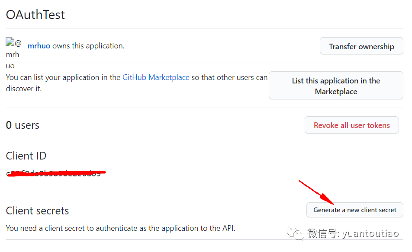Click the Client secrets heading
Image resolution: width=412 pixels, height=252 pixels.
point(37,211)
